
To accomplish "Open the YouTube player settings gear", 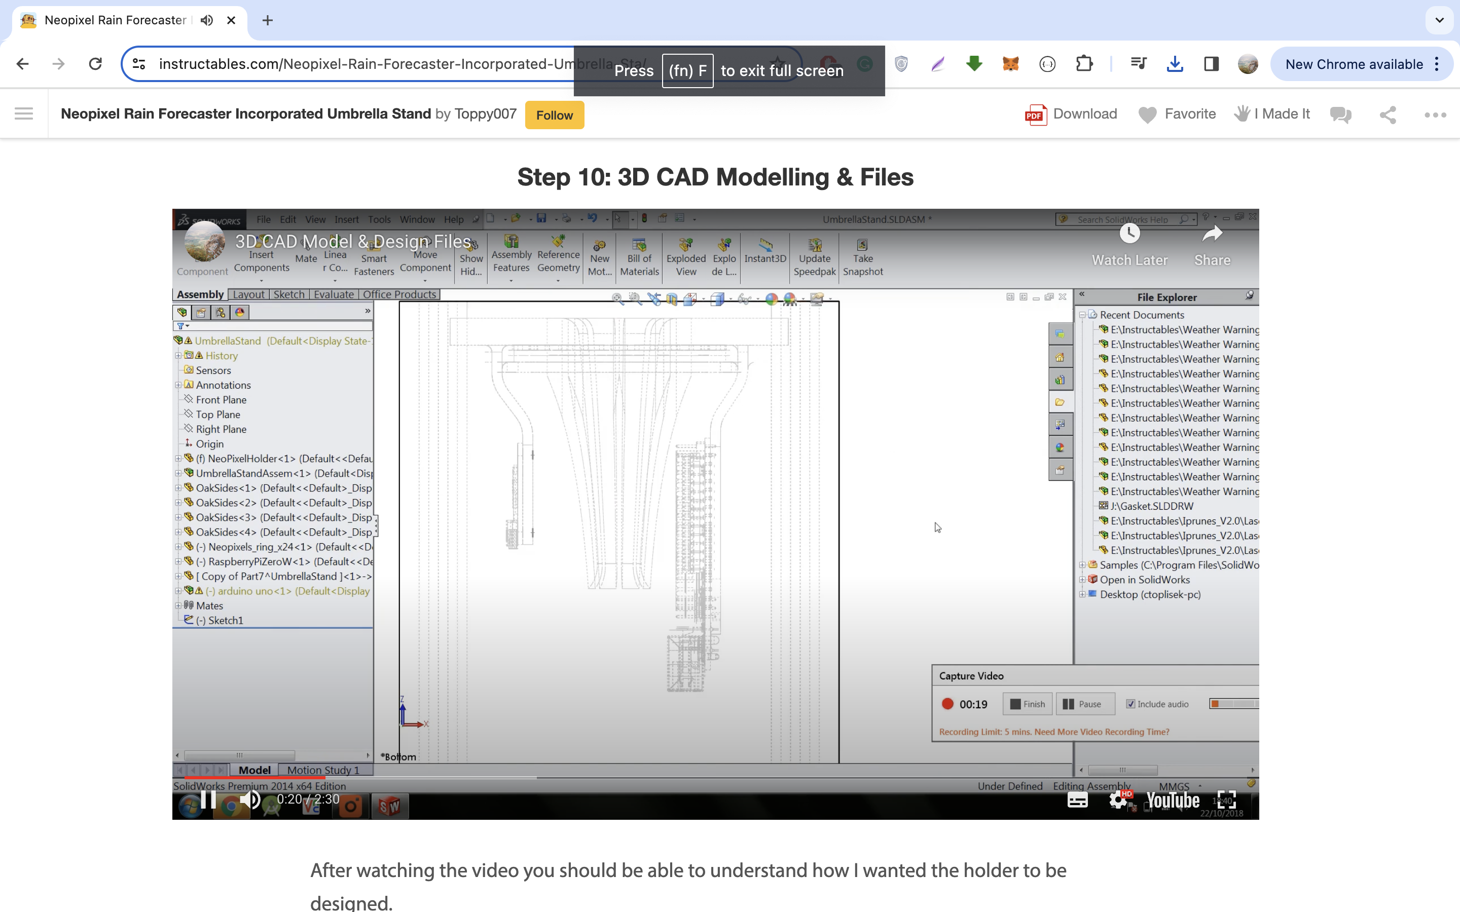I will [x=1118, y=801].
